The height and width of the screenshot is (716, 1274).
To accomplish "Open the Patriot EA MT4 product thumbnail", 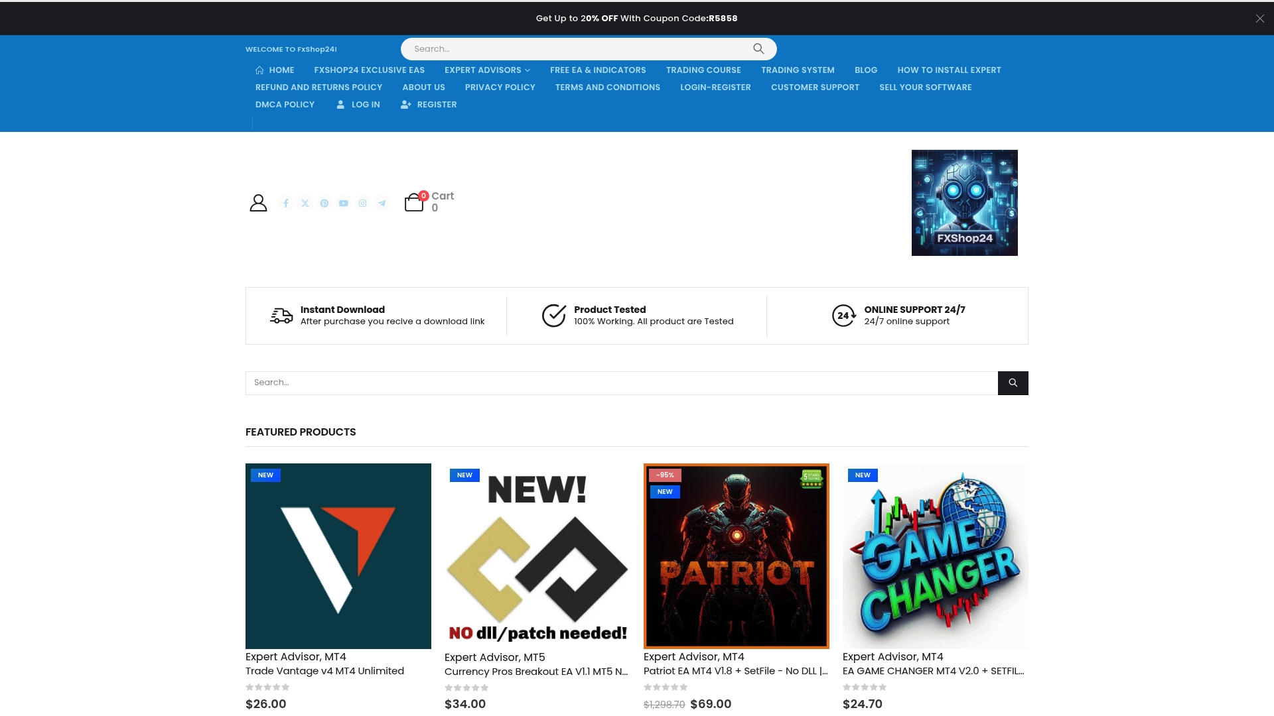I will (736, 556).
